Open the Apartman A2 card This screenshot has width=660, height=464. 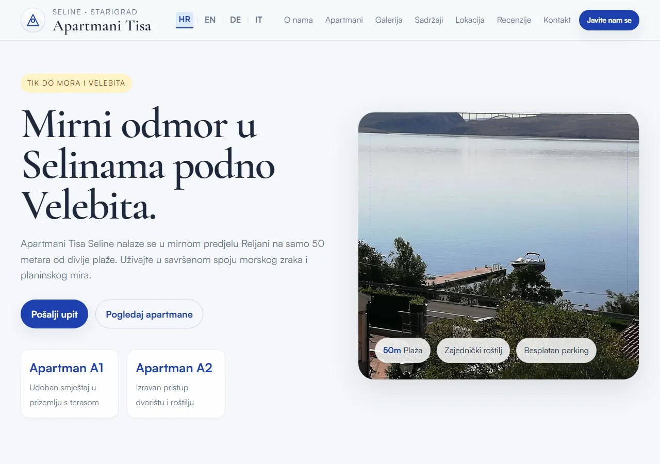click(176, 384)
